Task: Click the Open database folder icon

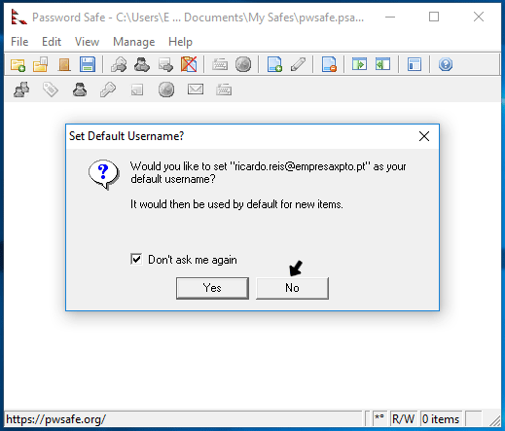Action: pos(41,64)
